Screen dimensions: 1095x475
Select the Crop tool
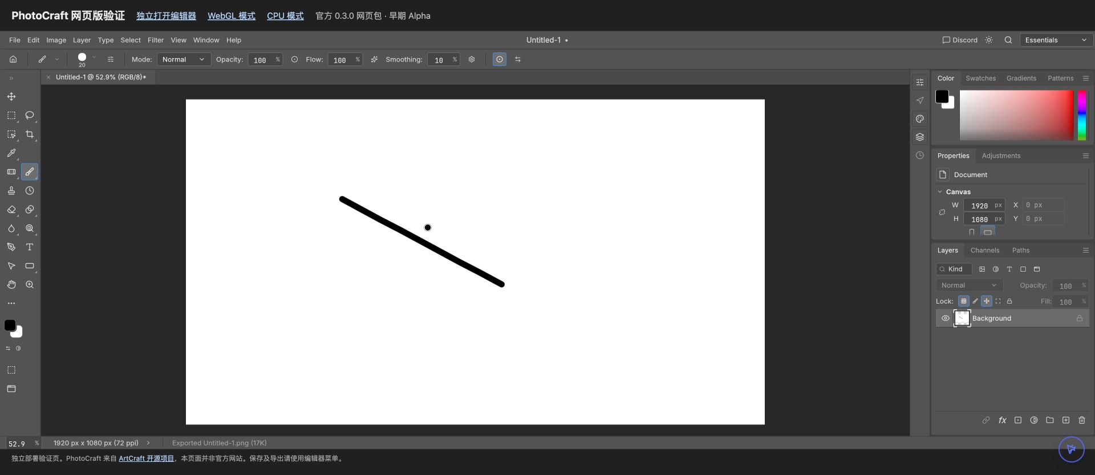pos(30,134)
